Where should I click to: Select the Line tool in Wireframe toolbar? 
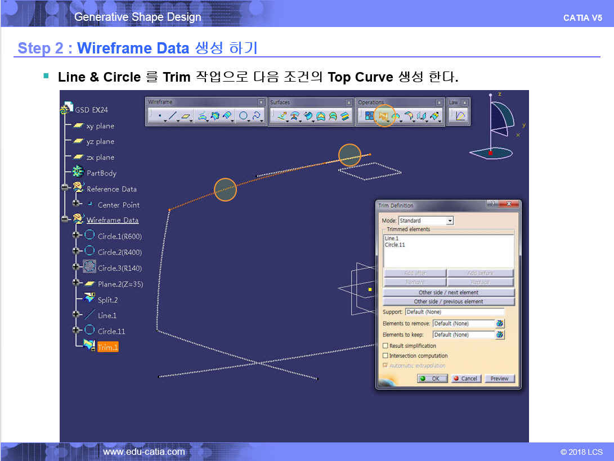tap(172, 117)
